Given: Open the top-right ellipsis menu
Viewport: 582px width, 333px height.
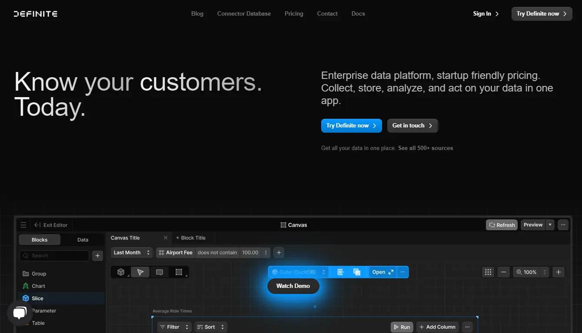Looking at the screenshot, I should (563, 225).
